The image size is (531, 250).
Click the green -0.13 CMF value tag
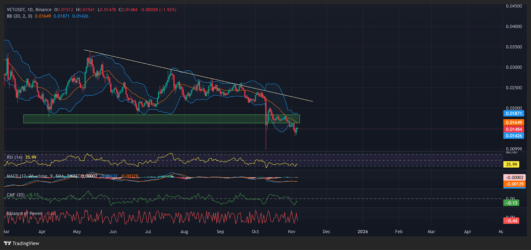511,203
